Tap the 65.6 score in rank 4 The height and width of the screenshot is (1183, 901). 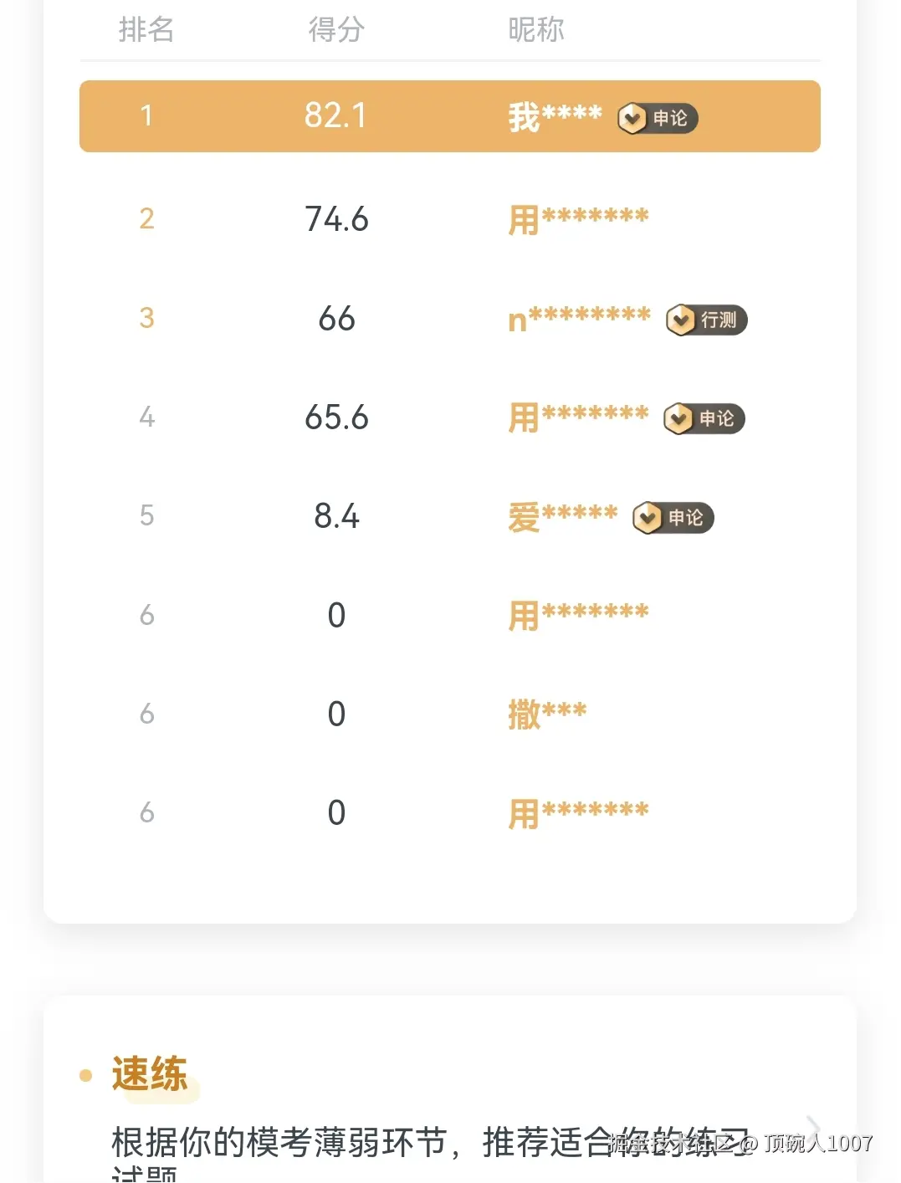pyautogui.click(x=336, y=417)
